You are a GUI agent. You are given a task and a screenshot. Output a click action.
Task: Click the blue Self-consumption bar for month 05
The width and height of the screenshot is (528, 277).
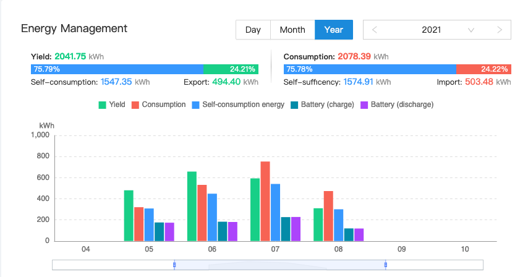click(x=149, y=225)
